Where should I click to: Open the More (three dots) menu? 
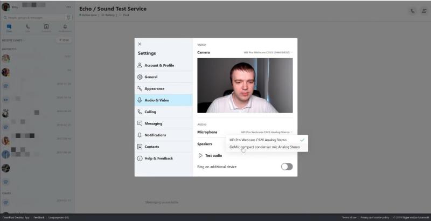coord(68,7)
